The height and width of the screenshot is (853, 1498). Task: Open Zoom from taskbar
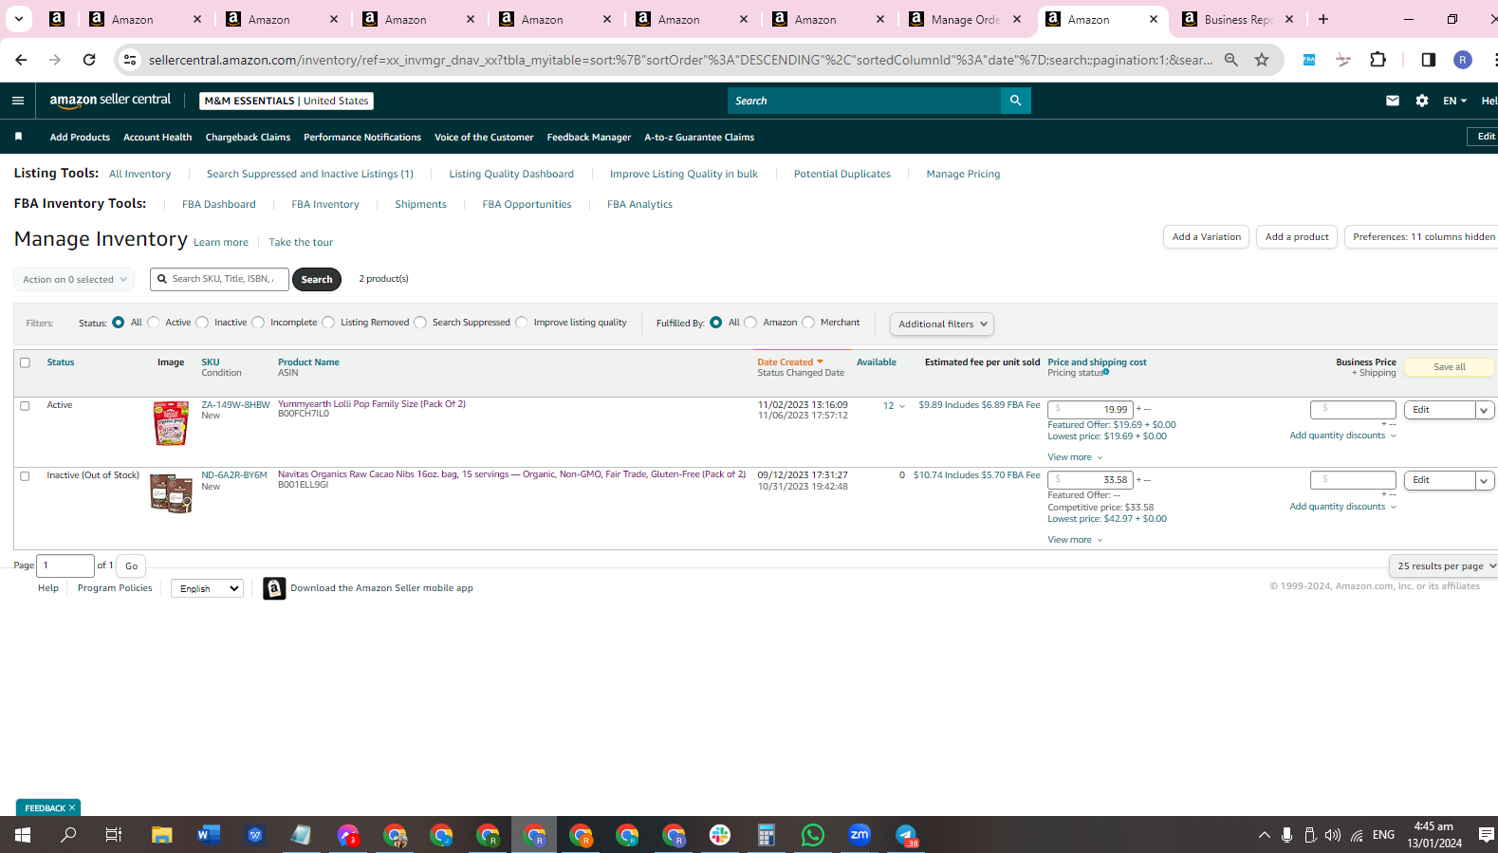click(860, 835)
